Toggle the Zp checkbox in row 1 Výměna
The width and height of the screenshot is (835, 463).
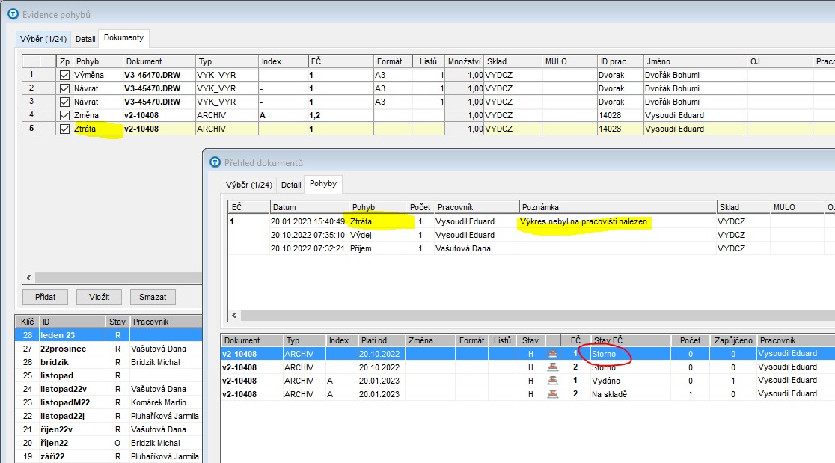64,75
